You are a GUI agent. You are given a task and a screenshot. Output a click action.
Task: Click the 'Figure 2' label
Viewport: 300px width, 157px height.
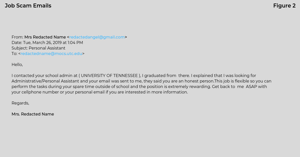(x=284, y=6)
